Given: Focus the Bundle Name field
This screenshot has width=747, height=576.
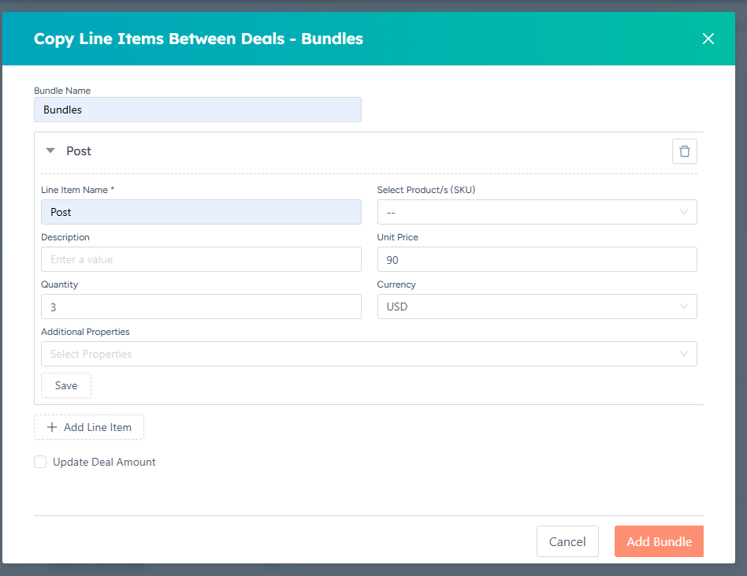Looking at the screenshot, I should [x=198, y=110].
